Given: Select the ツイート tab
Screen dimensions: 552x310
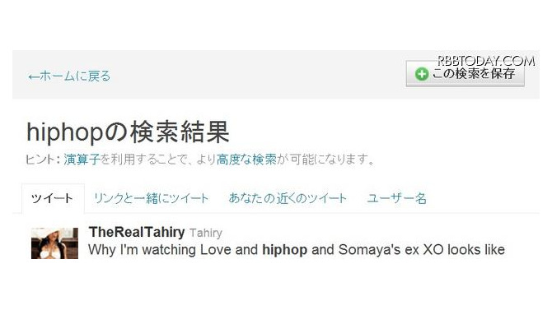Looking at the screenshot, I should [53, 199].
